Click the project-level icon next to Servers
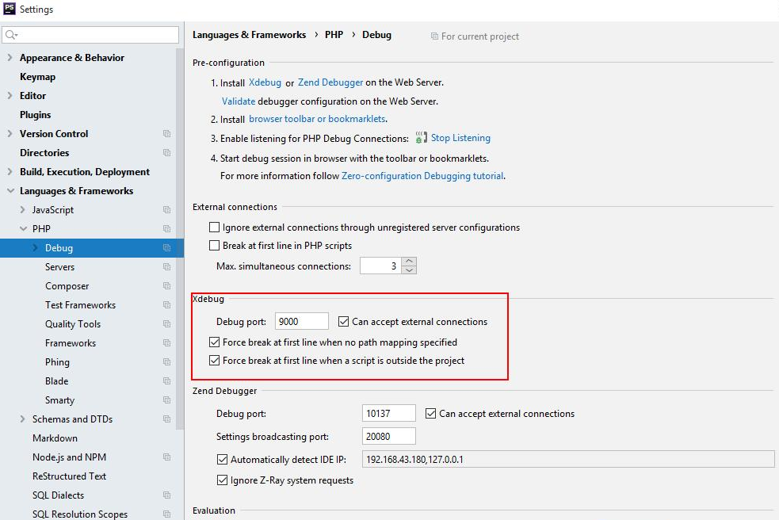The width and height of the screenshot is (779, 520). pos(167,267)
